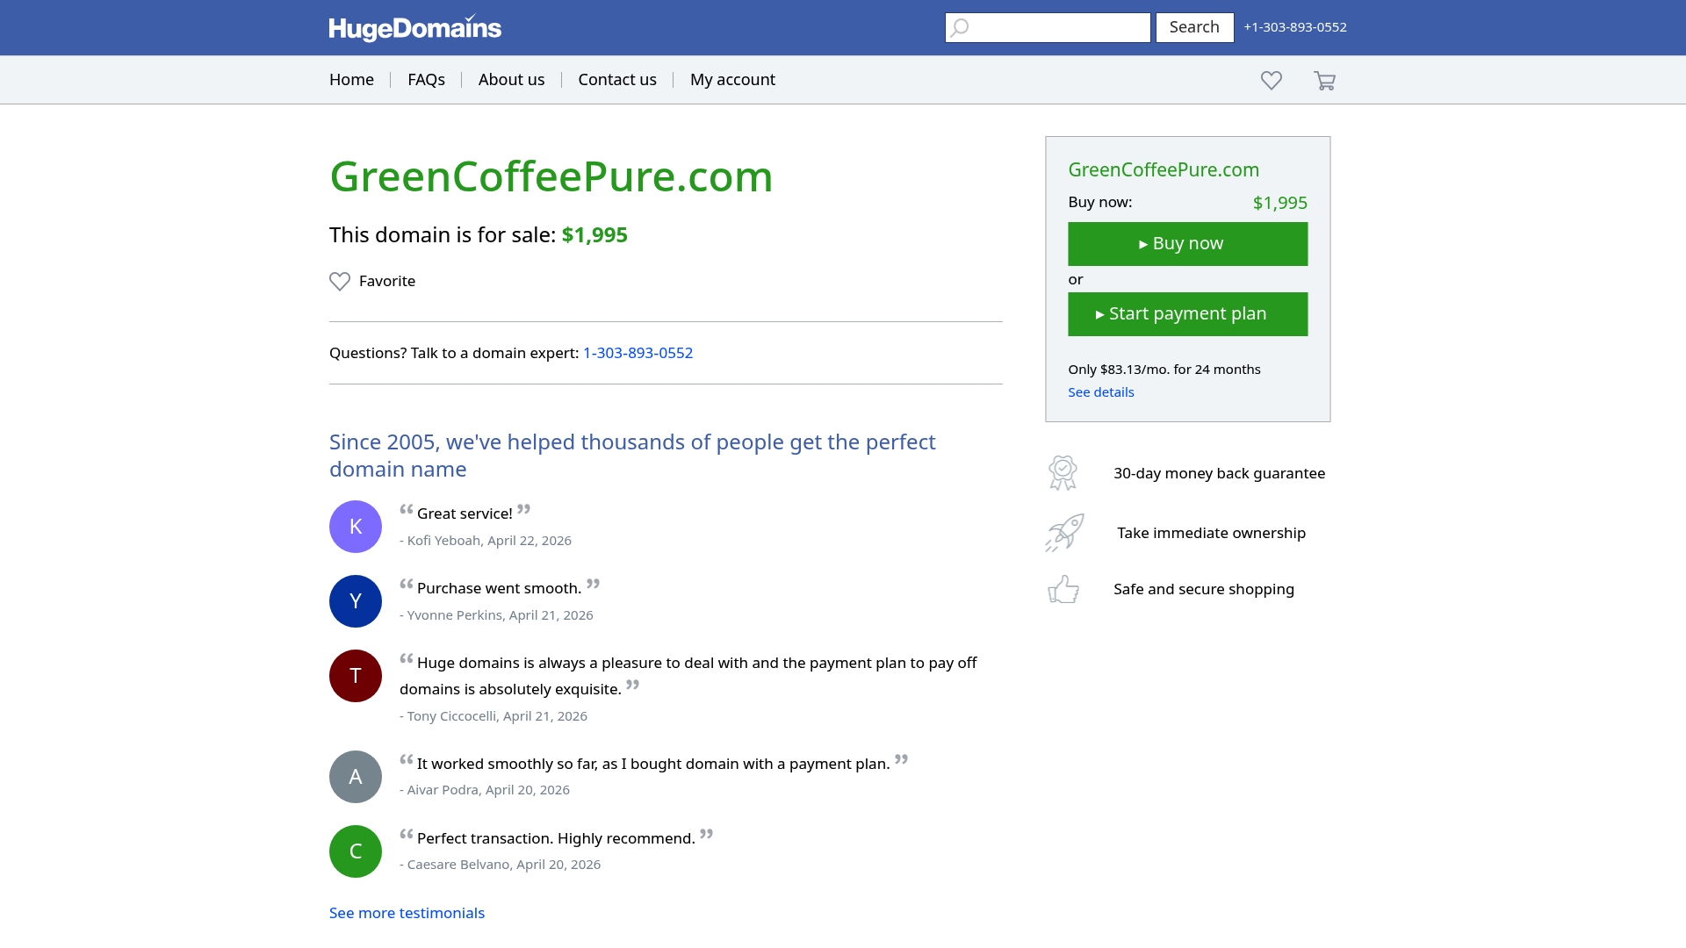Viewport: 1686px width, 948px height.
Task: Open the About us page
Action: click(511, 80)
